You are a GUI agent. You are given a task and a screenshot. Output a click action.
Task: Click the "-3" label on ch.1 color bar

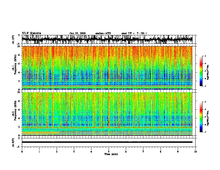205,56
